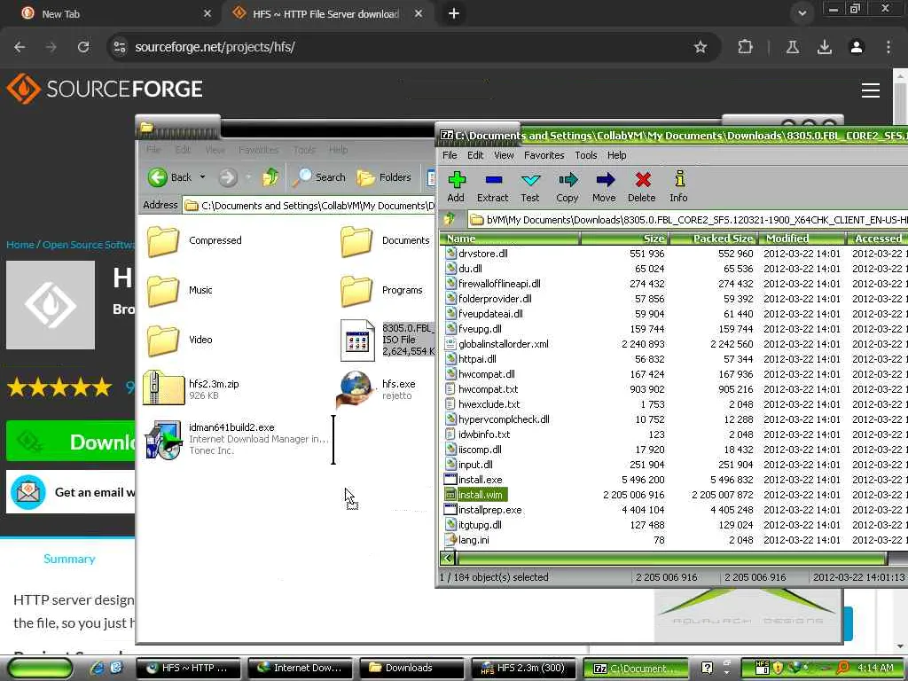Open Search in Explorer toolbar
This screenshot has height=681, width=908.
(318, 177)
